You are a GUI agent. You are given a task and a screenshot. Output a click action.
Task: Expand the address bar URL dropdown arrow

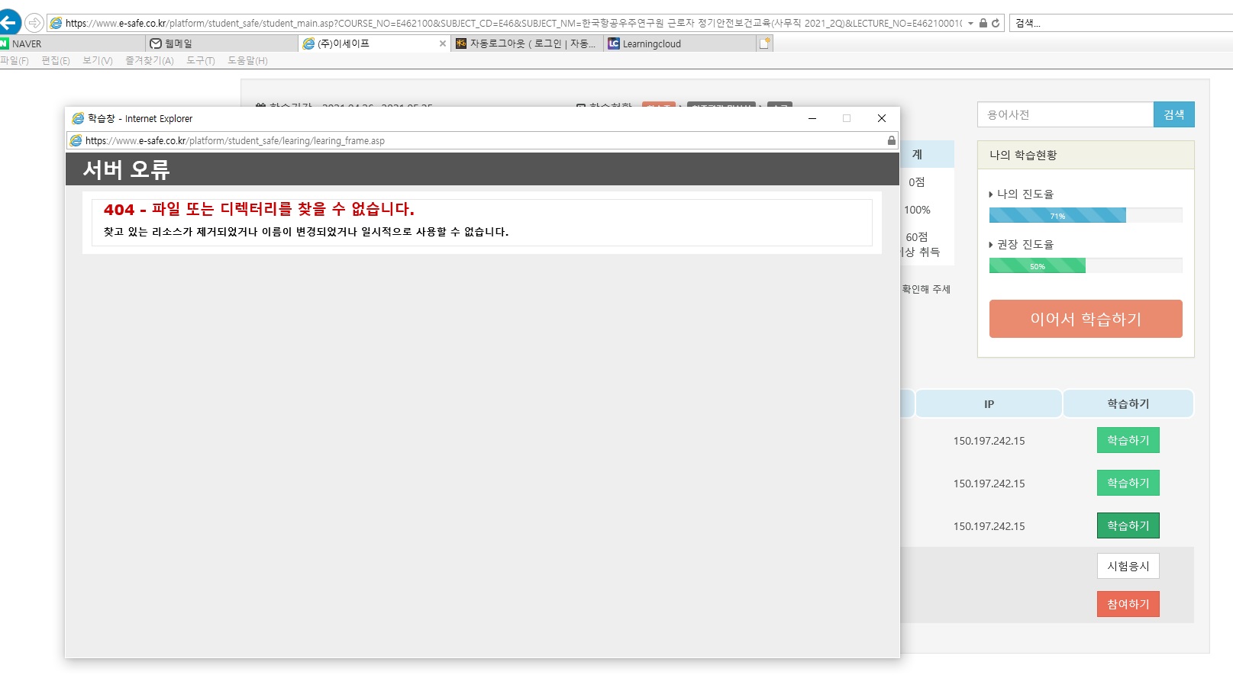point(970,23)
